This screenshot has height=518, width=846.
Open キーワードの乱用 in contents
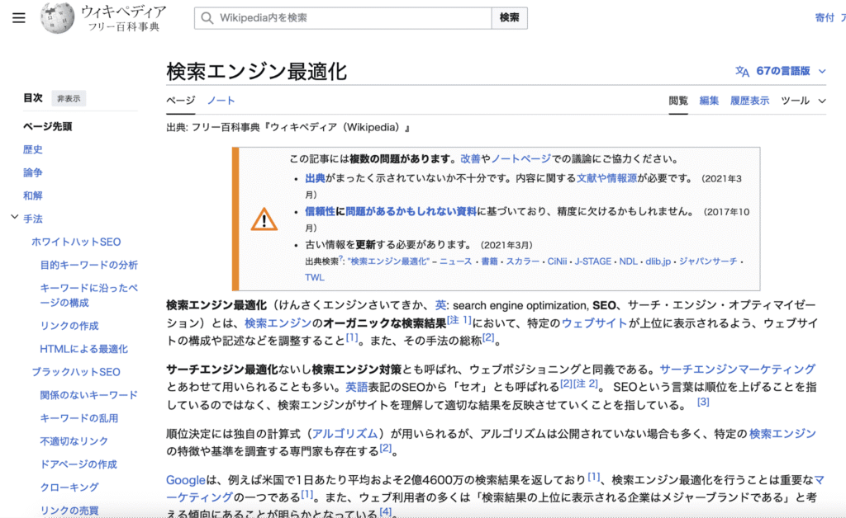pyautogui.click(x=79, y=418)
